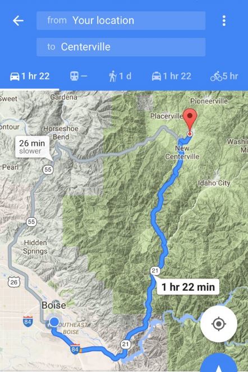Open the three-dot overflow menu
Image resolution: width=248 pixels, height=372 pixels.
pos(224,21)
